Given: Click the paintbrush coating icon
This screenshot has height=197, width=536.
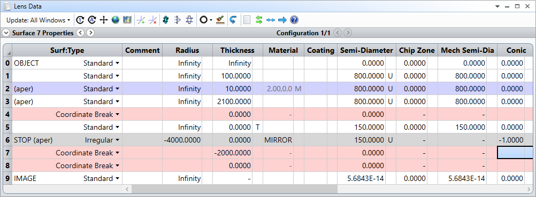Looking at the screenshot, I should pyautogui.click(x=220, y=20).
